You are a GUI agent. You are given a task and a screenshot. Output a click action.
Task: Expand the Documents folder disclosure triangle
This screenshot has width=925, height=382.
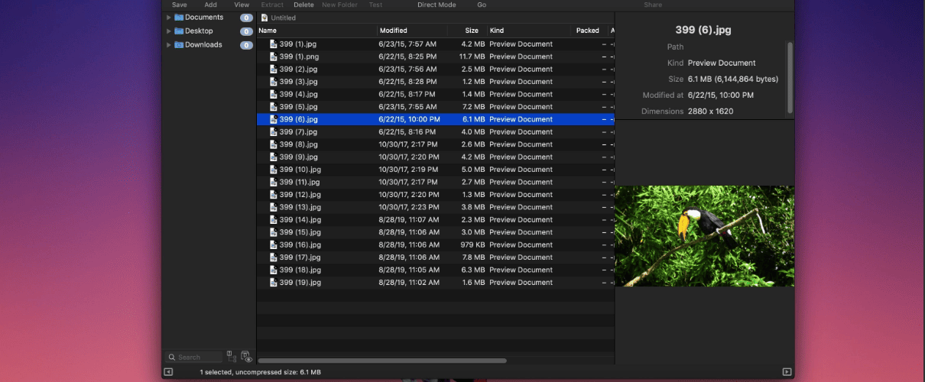169,17
